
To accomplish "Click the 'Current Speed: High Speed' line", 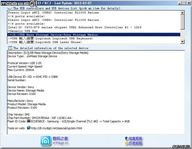I will [25, 67].
